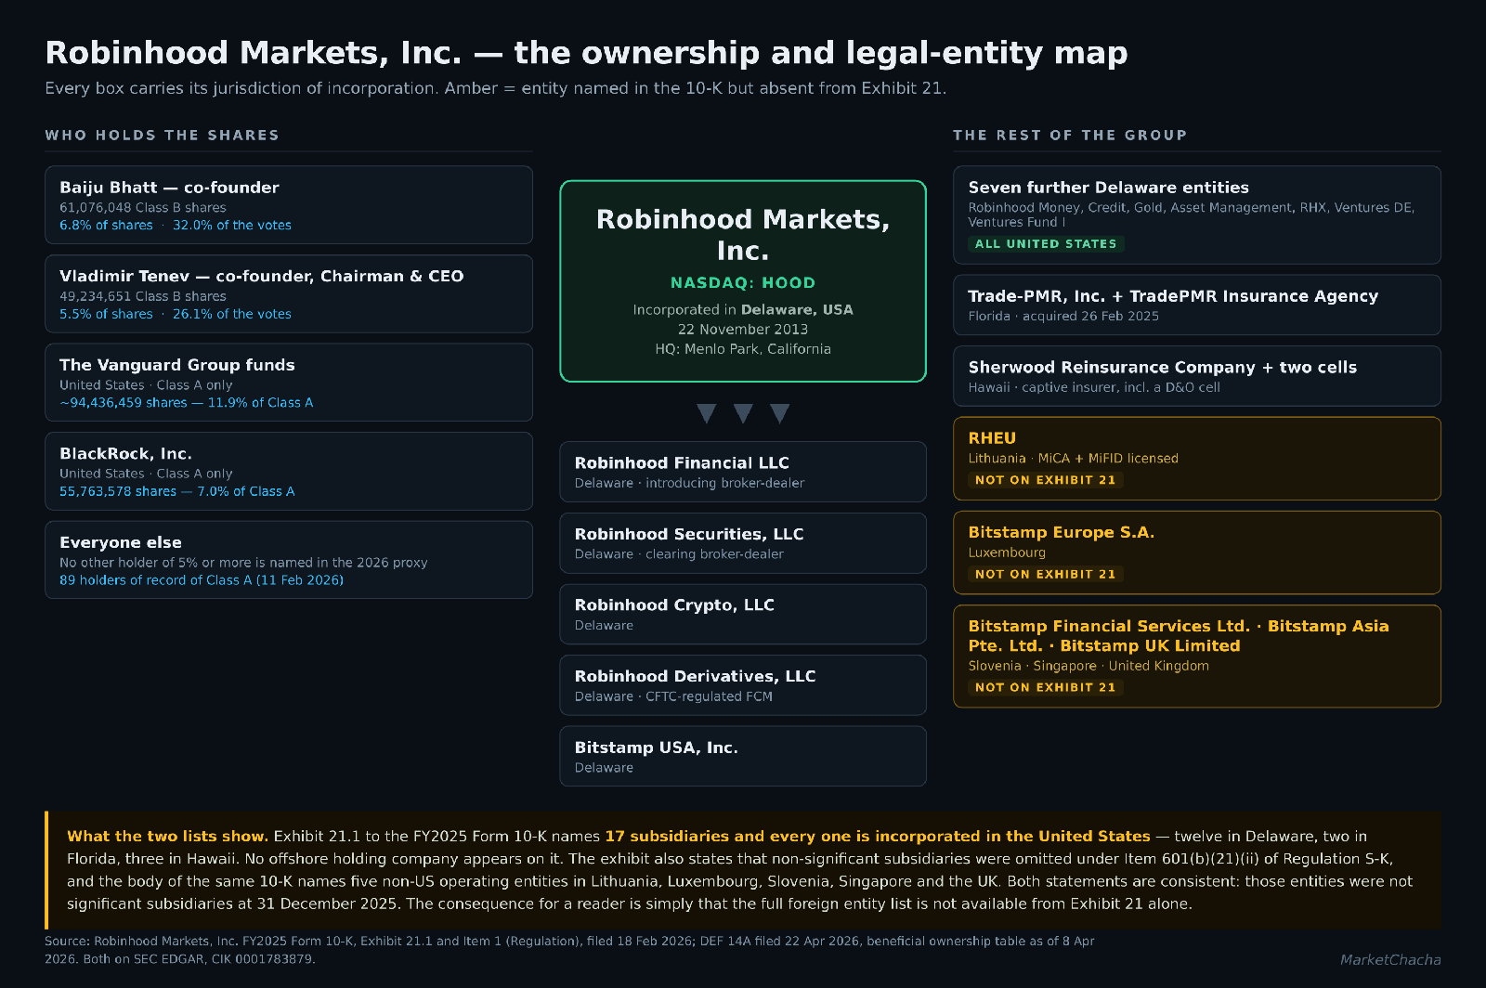Select Robinhood Securities, LLC box

(743, 543)
